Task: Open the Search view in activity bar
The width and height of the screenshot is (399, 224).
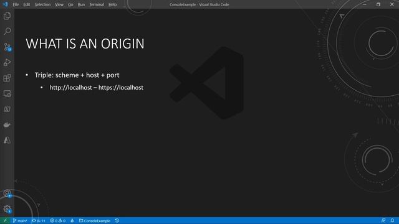Action: (7, 31)
